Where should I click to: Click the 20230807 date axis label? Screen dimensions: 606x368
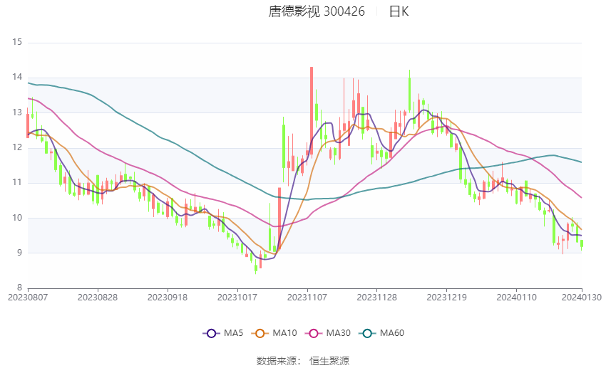coord(28,298)
